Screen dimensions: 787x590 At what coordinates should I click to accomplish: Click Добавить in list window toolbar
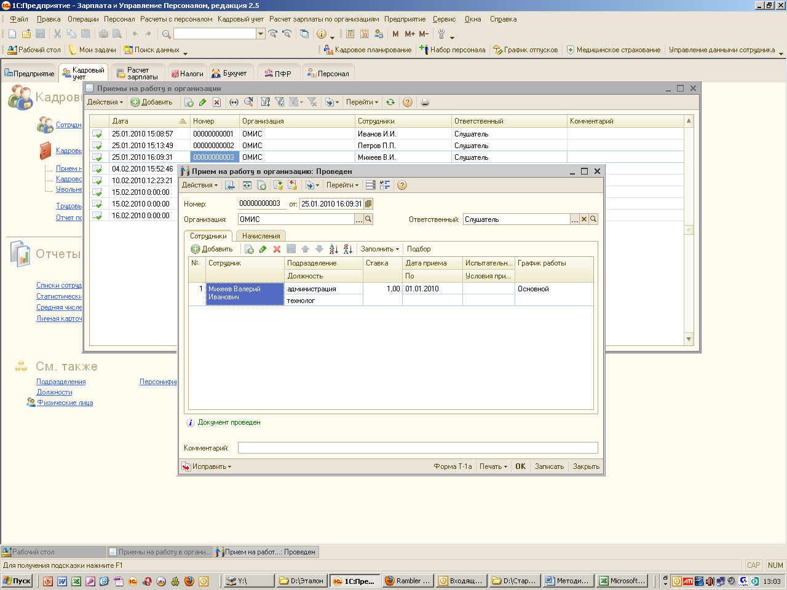151,102
